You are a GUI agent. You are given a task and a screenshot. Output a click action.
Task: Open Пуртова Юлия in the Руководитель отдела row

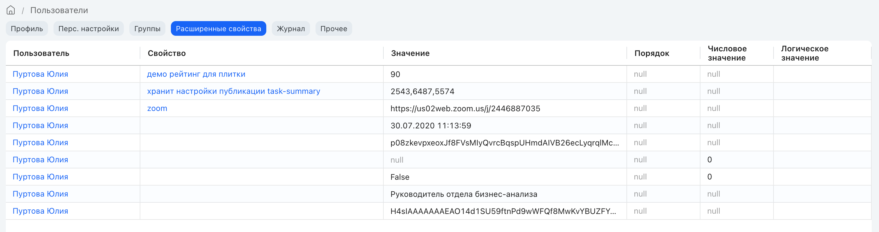point(40,194)
